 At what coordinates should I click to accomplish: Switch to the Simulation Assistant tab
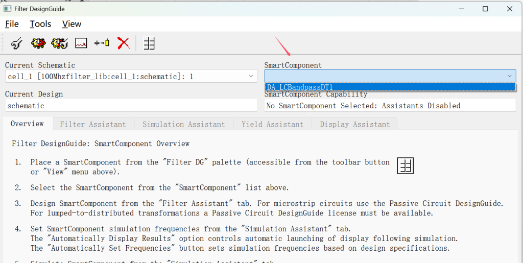pyautogui.click(x=184, y=124)
